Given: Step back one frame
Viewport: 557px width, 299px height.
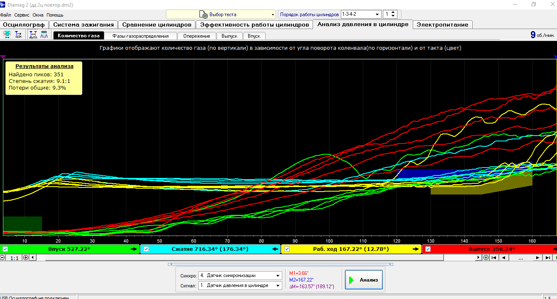Looking at the screenshot, I should point(504,258).
